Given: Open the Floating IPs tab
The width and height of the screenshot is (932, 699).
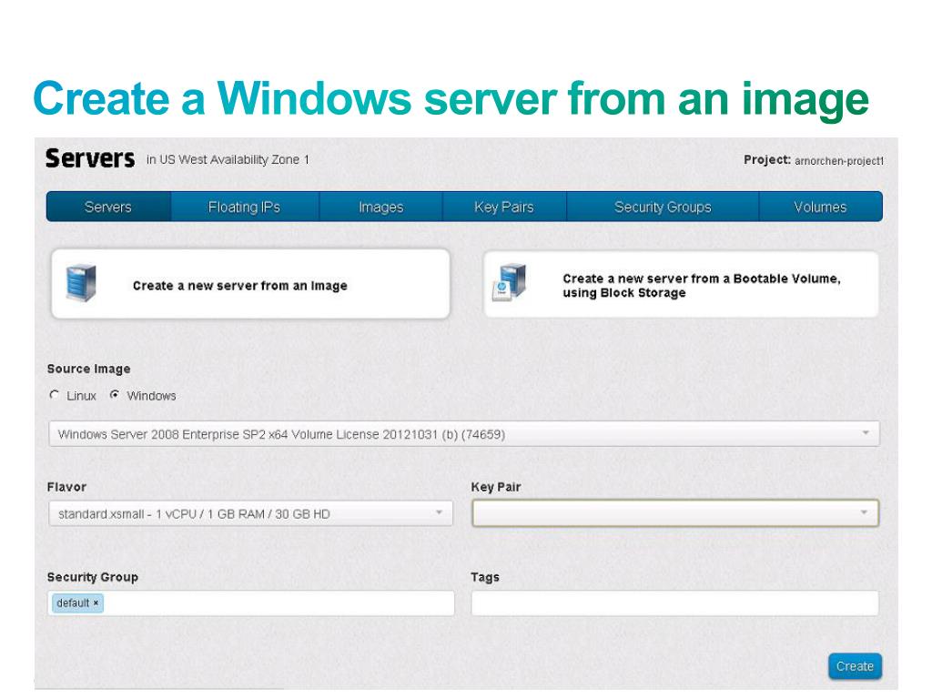Looking at the screenshot, I should (x=244, y=207).
